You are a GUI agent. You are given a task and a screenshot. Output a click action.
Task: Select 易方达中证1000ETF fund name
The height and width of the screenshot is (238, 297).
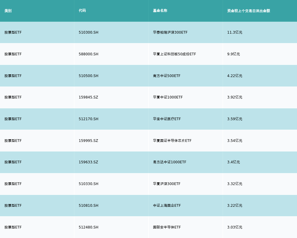click(170, 162)
